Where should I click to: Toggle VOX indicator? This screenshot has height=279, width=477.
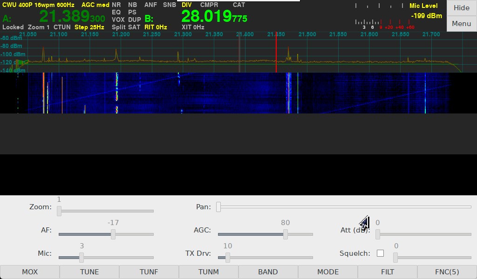(118, 20)
